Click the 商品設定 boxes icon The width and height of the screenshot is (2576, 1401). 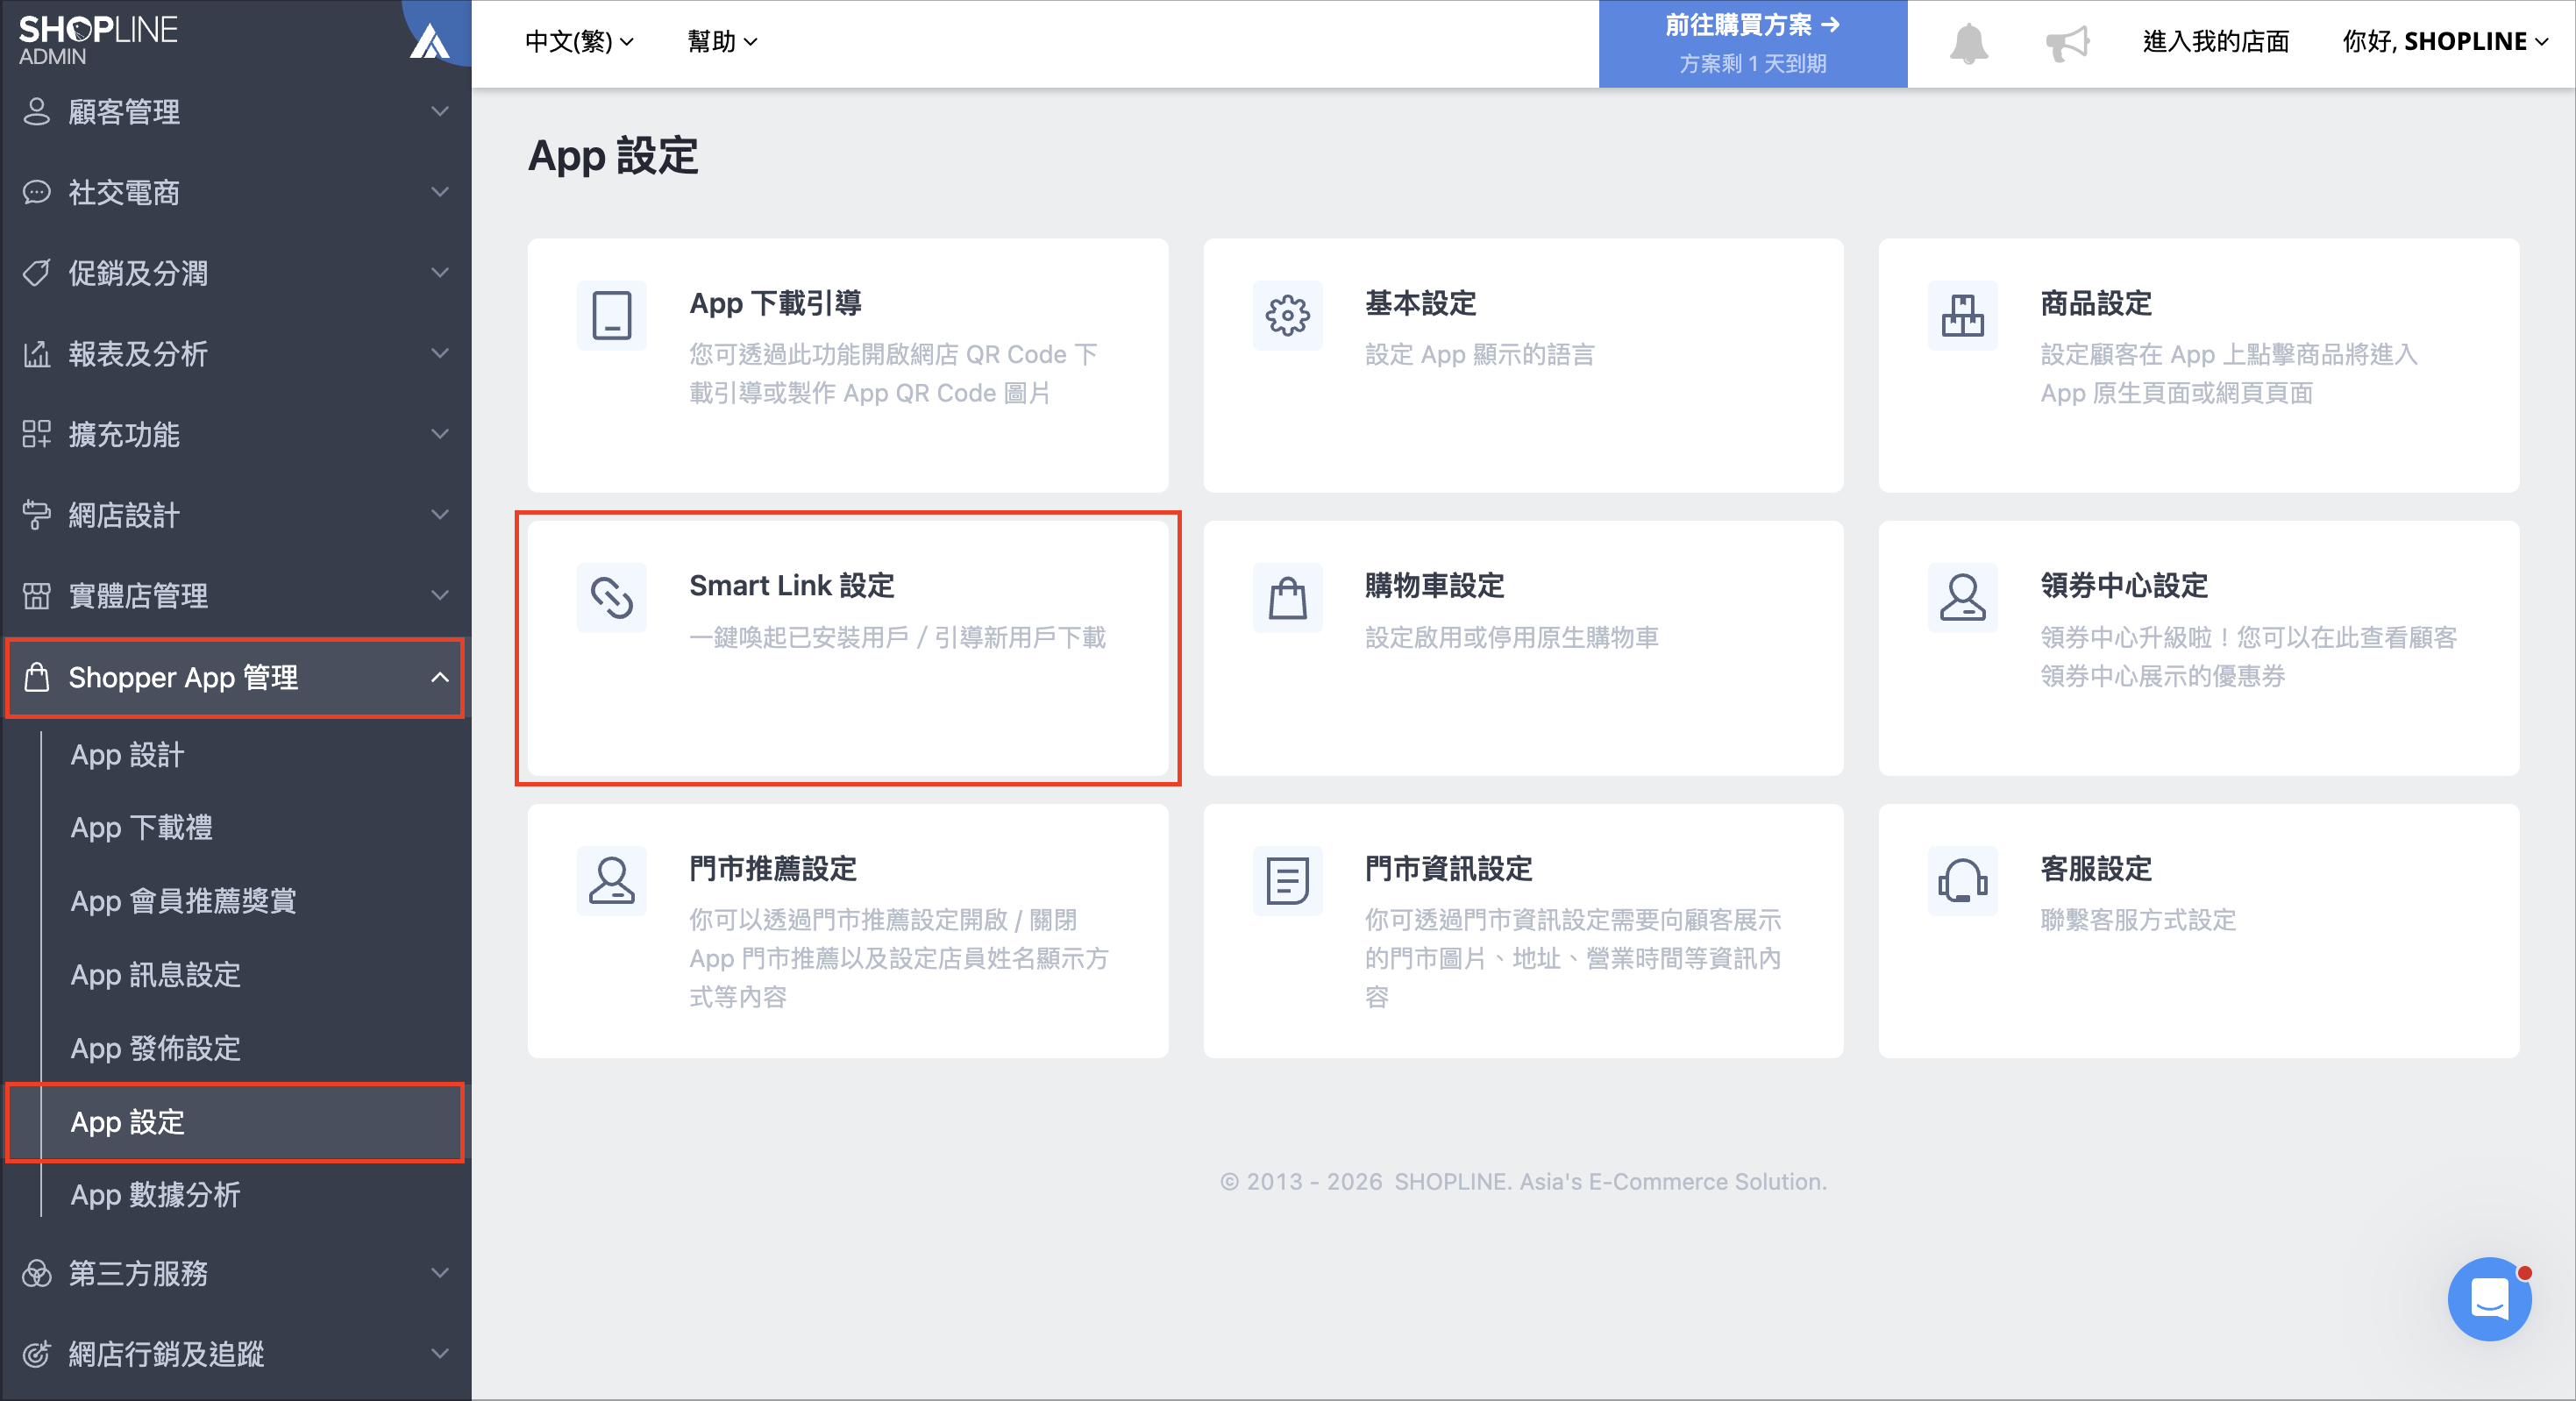(x=1962, y=316)
